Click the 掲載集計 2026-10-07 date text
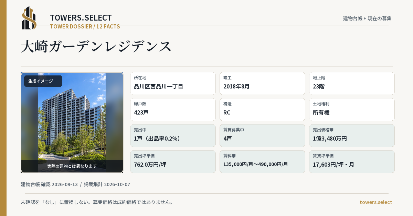413x216 pixels. point(107,184)
